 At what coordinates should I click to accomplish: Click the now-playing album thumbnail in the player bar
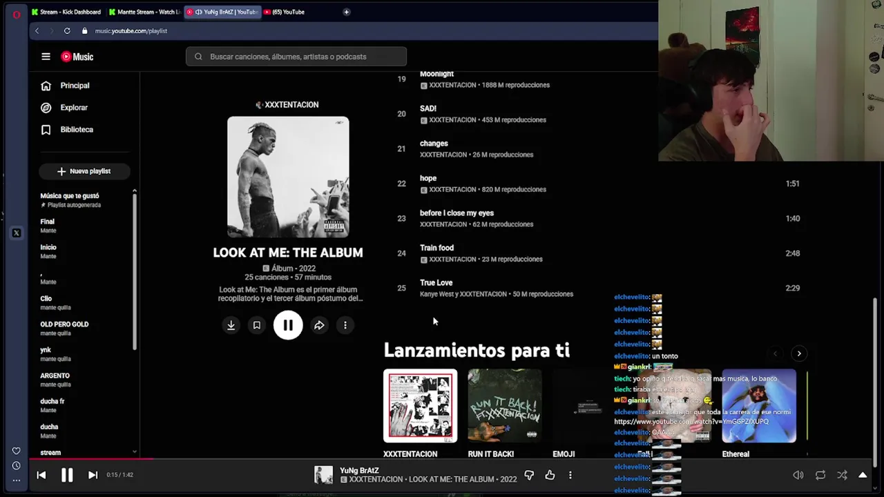[x=323, y=475]
